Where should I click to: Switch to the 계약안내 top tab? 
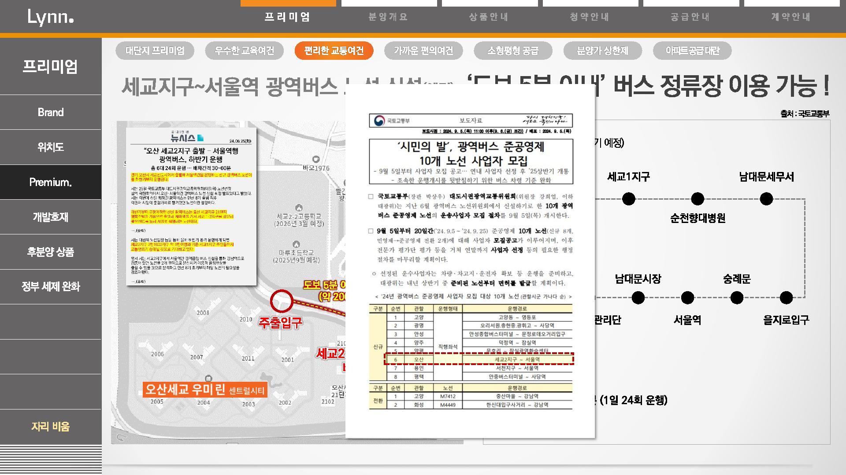(x=791, y=17)
